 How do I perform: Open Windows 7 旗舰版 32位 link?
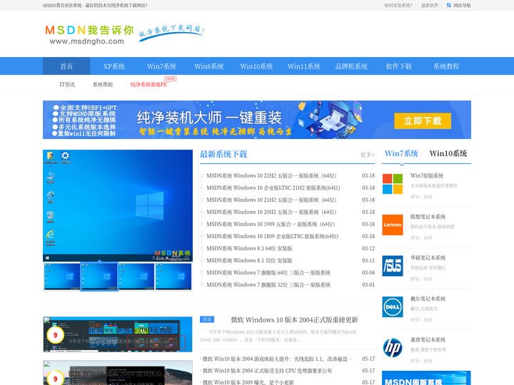[x=268, y=284]
